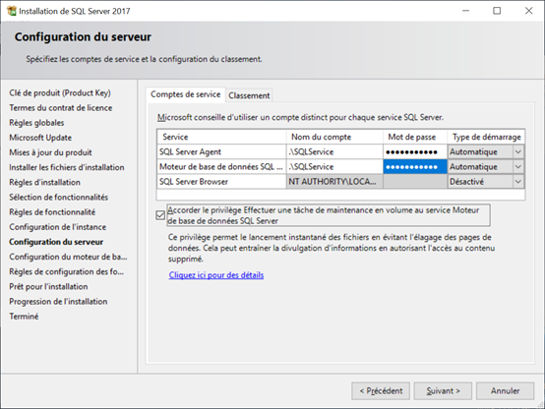Select Clé de produit (Product Key) step

tap(60, 93)
